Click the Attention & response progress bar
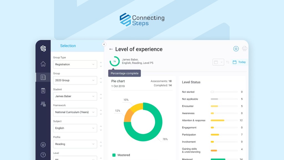 tap(224, 121)
